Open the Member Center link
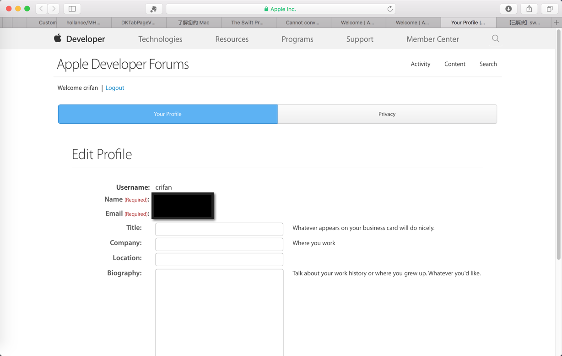 pos(432,39)
